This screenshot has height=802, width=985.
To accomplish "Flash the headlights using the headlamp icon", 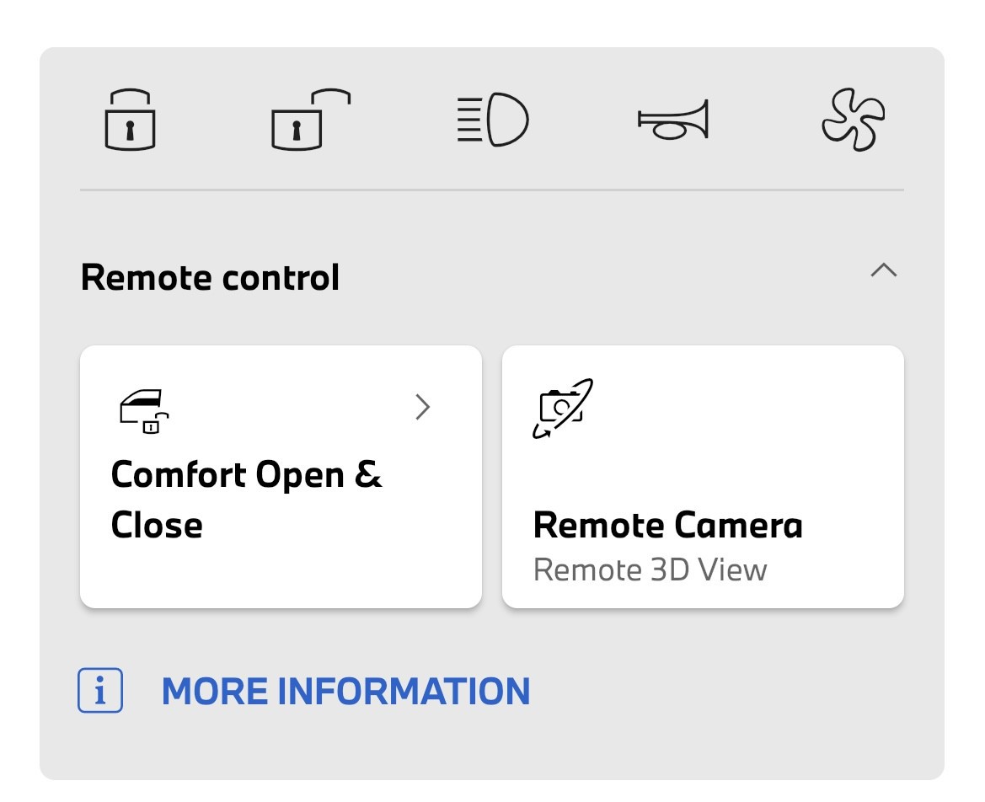I will (x=492, y=120).
